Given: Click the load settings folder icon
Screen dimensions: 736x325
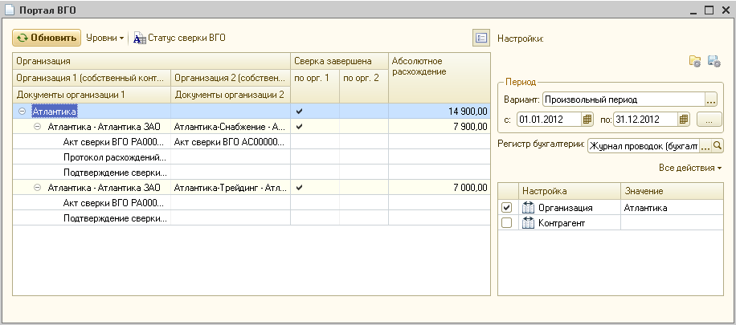Looking at the screenshot, I should click(695, 62).
